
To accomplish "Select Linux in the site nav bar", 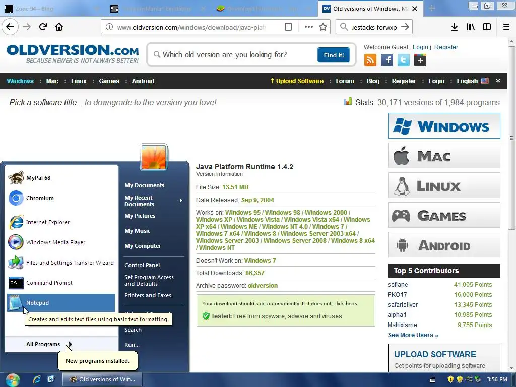I will (79, 81).
